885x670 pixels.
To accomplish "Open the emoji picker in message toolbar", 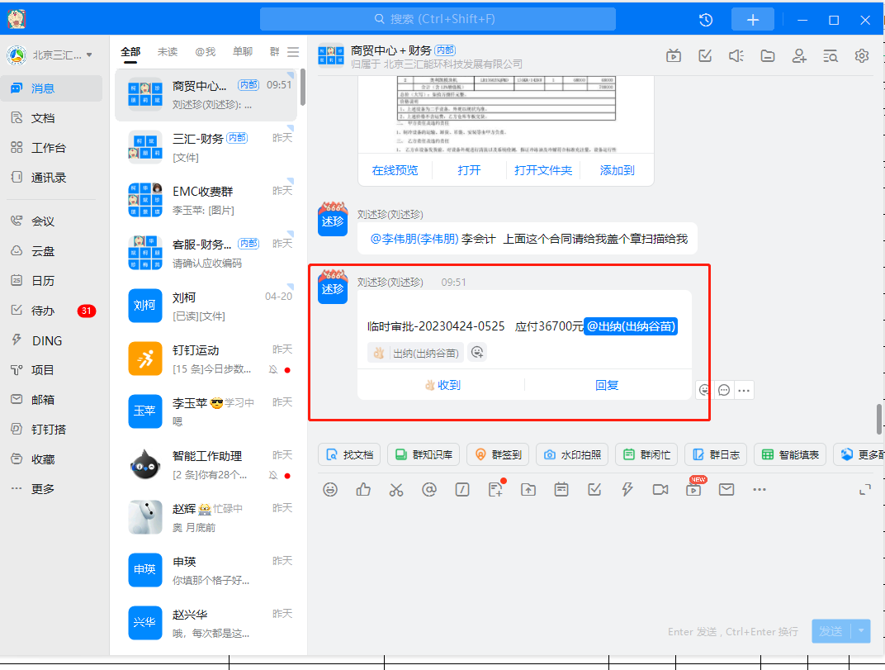I will tap(330, 490).
